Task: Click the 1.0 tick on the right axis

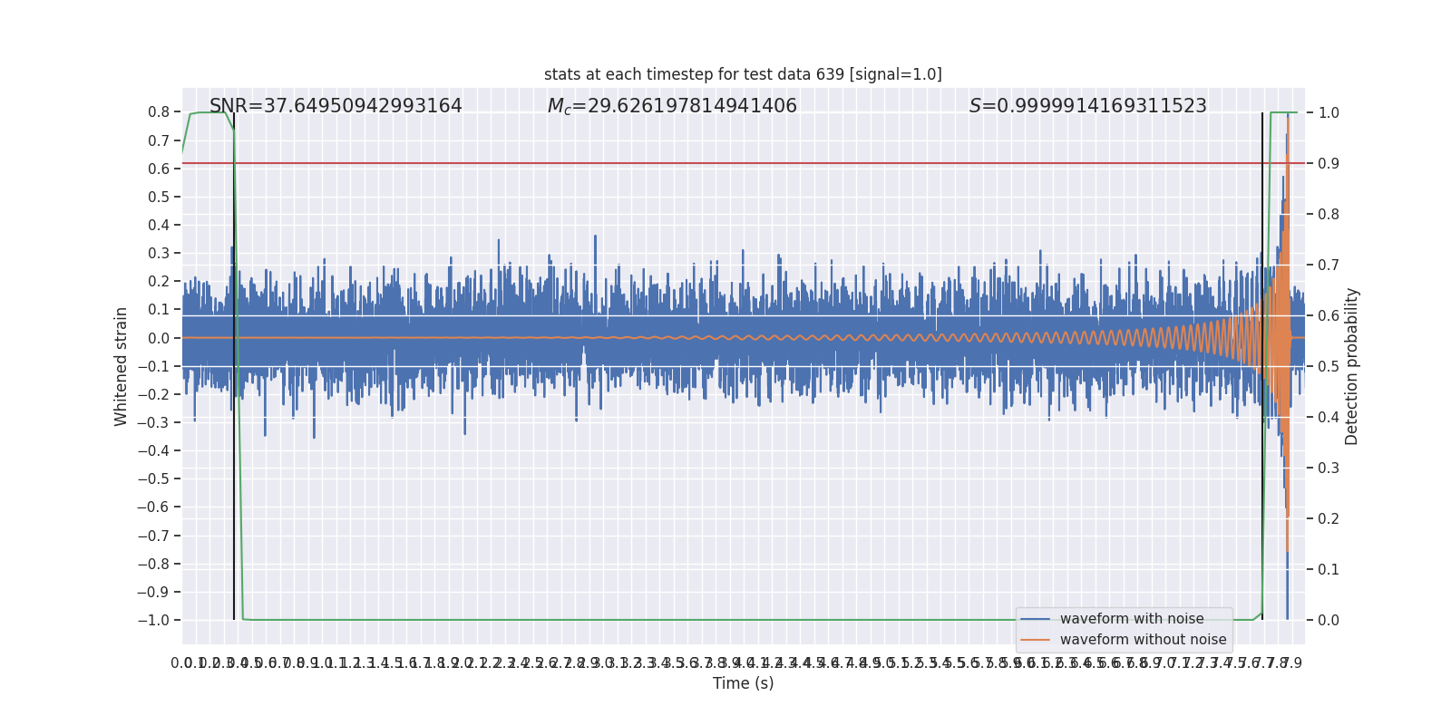Action: point(1329,112)
